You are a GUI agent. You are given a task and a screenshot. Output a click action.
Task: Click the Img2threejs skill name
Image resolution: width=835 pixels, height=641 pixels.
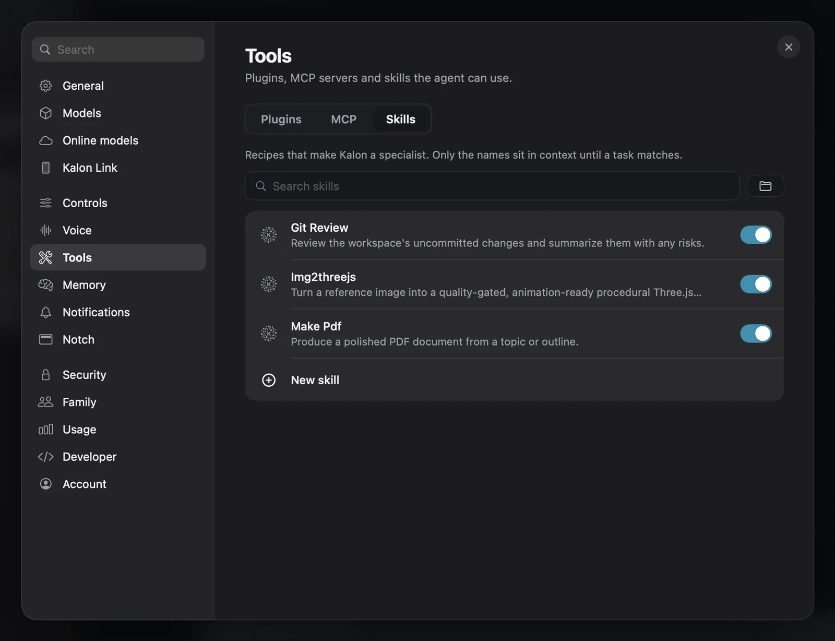(x=324, y=277)
